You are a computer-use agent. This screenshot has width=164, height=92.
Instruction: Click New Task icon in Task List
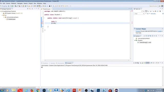[142, 11]
